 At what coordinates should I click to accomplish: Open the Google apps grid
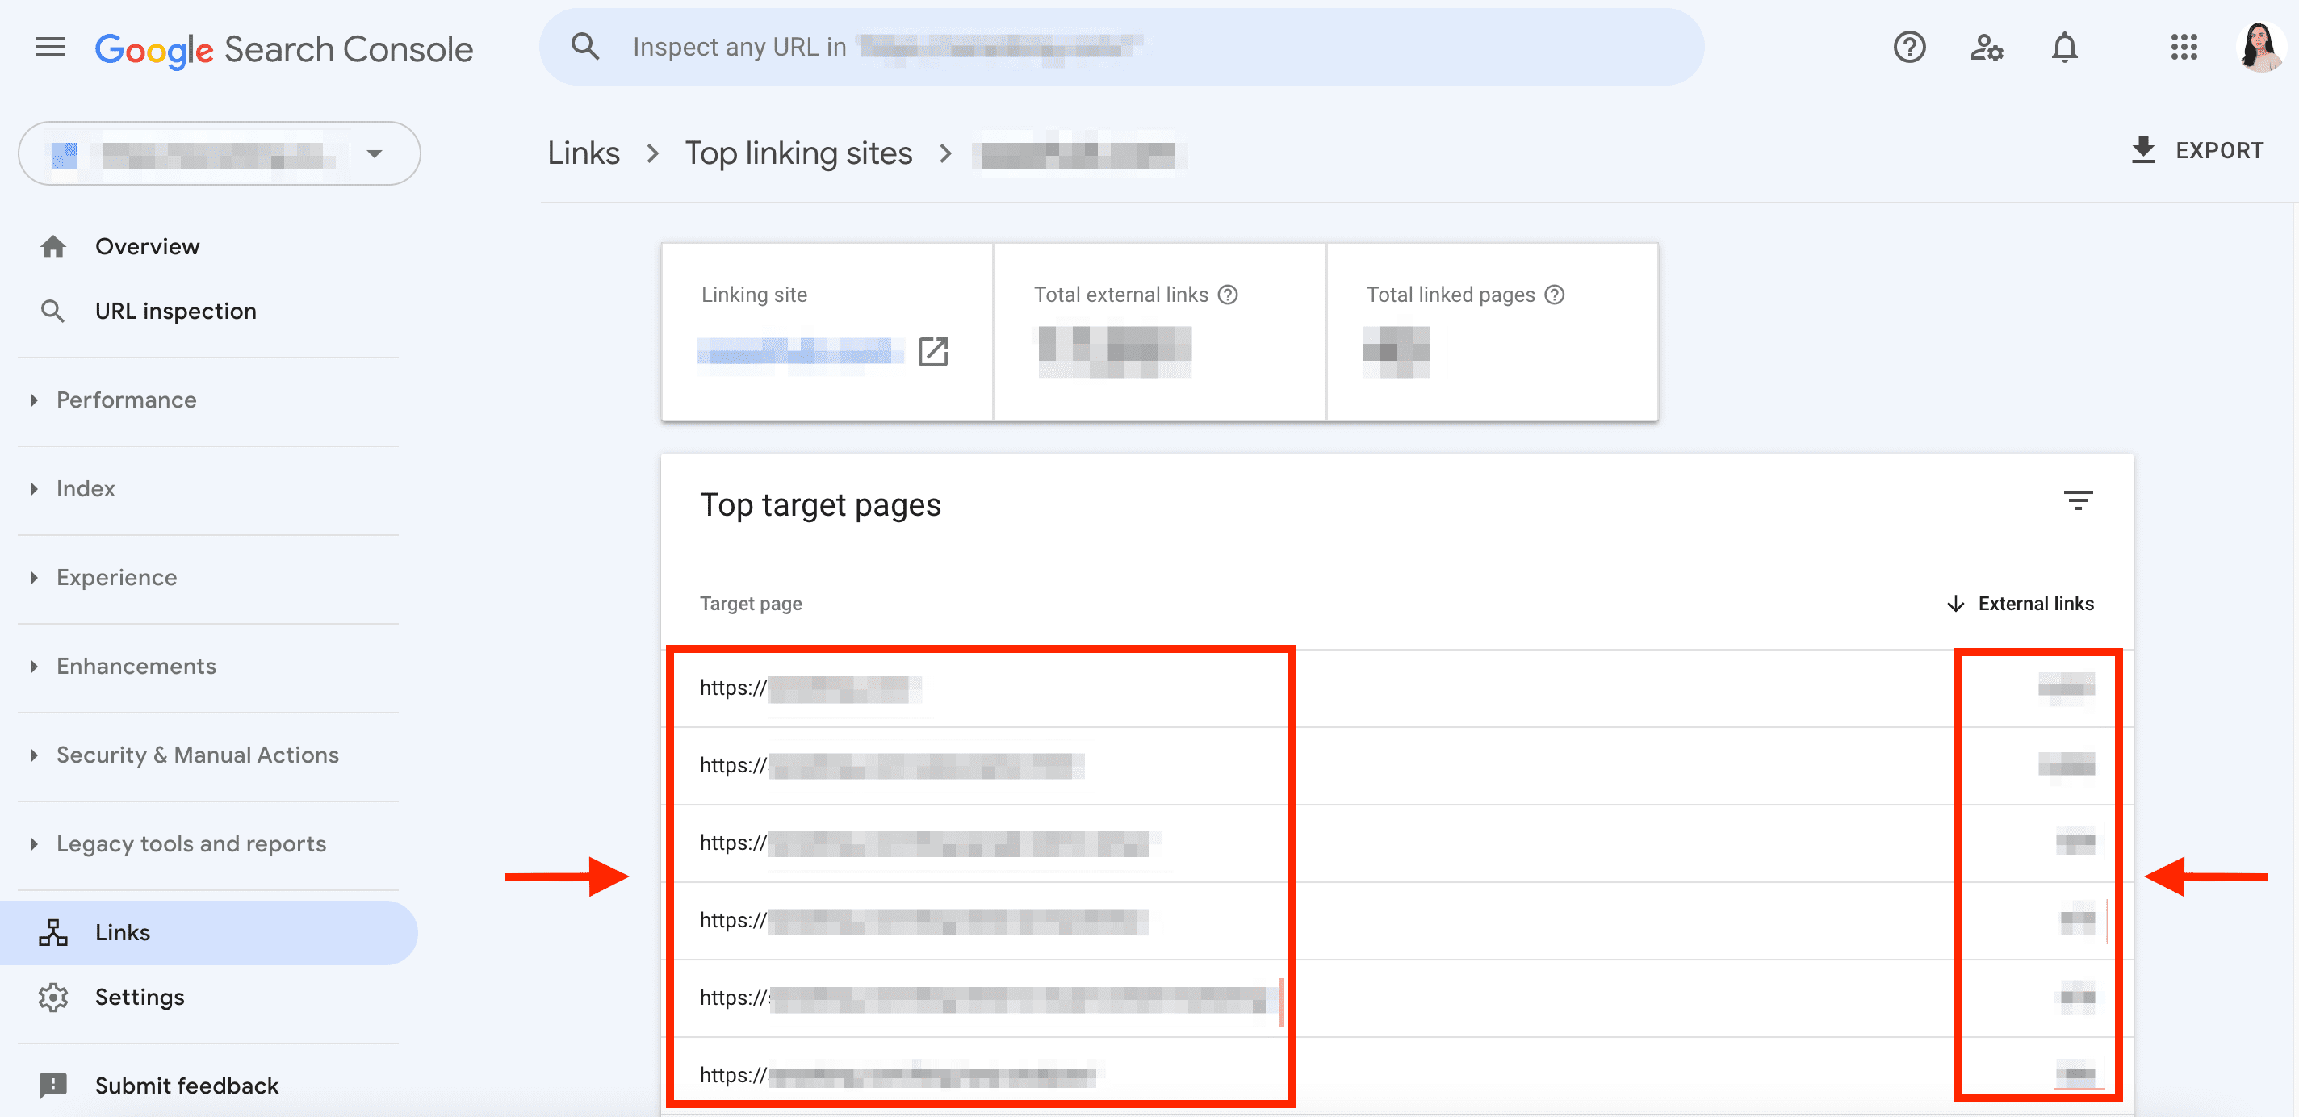2184,48
